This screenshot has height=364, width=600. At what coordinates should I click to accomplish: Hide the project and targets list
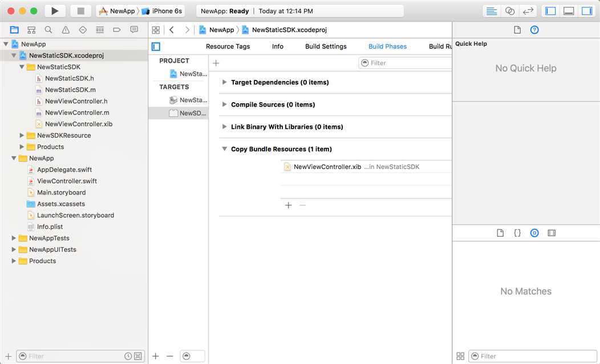click(156, 47)
